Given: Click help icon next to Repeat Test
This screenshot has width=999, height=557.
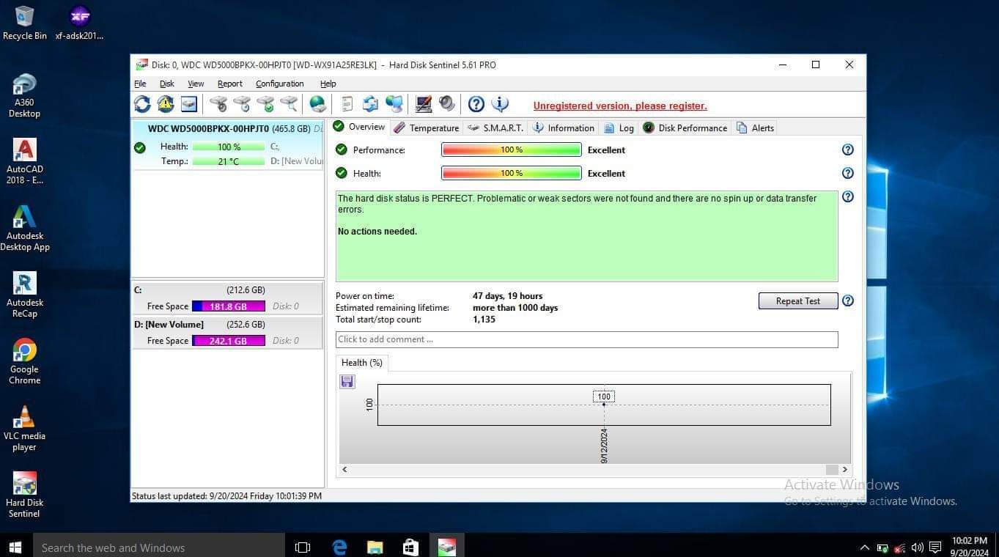Looking at the screenshot, I should (x=848, y=300).
